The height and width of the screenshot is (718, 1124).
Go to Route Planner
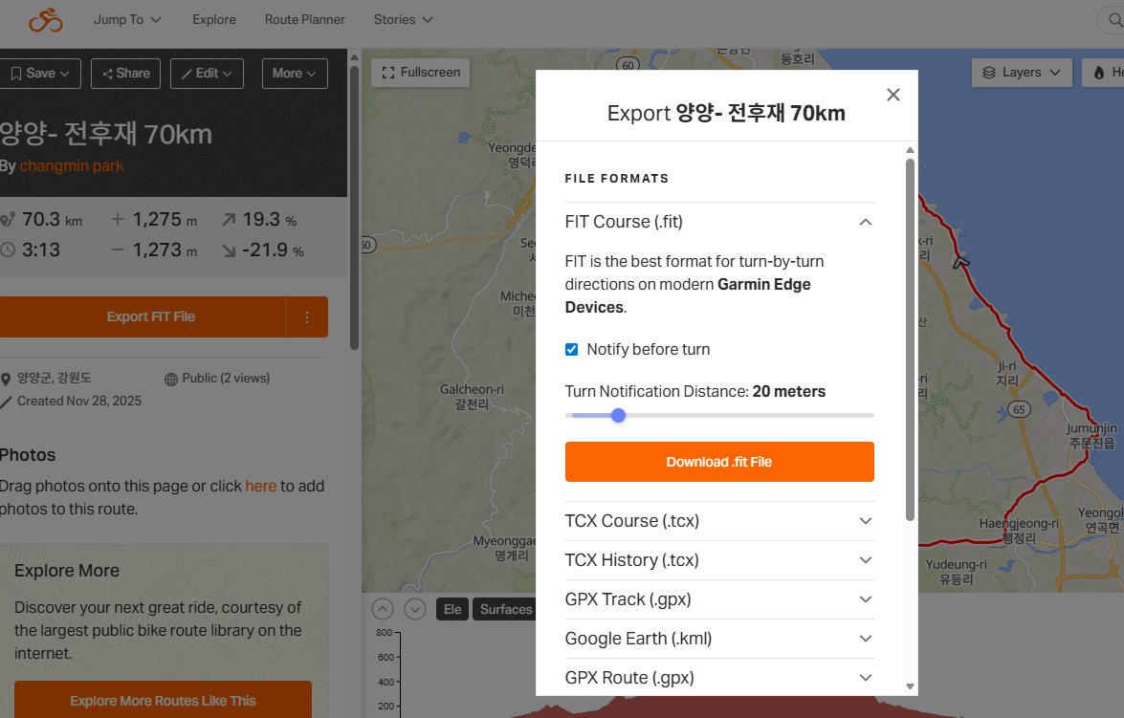tap(304, 19)
